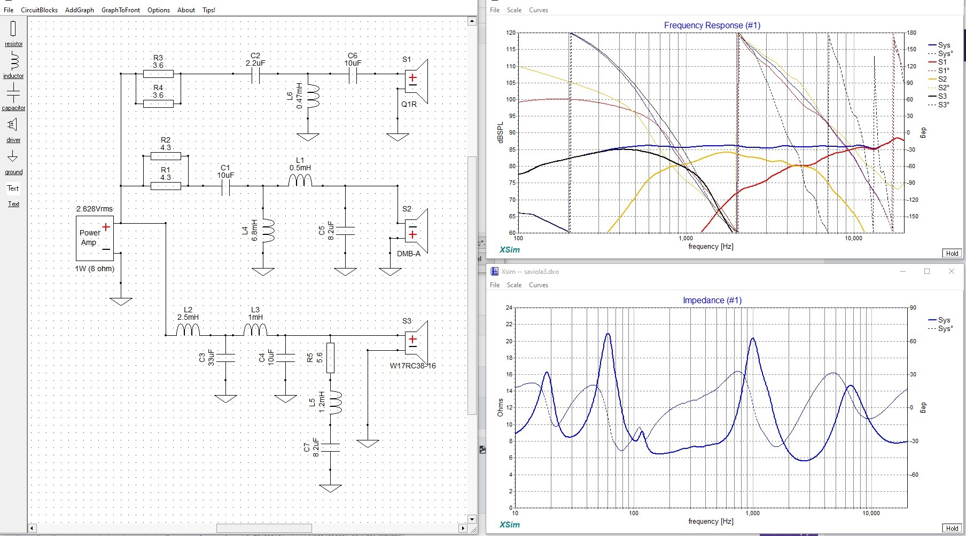
Task: Open the GraphToFront menu
Action: 121,10
